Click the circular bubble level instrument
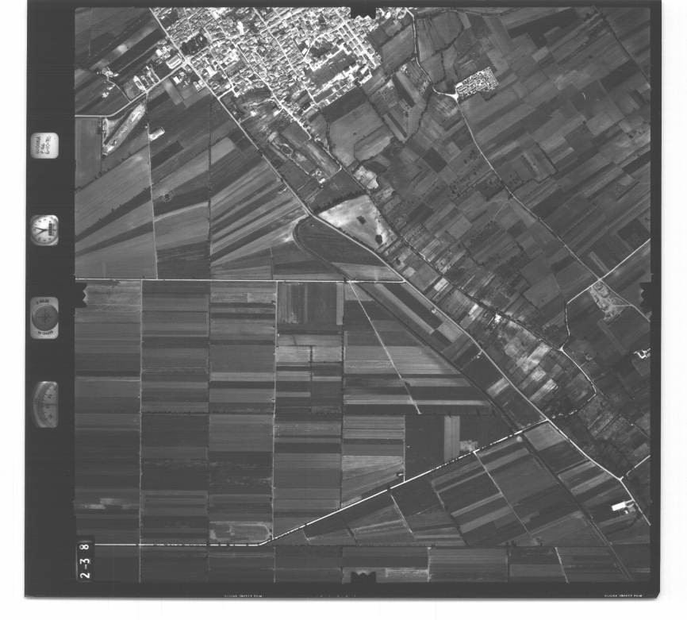The width and height of the screenshot is (687, 620). click(44, 318)
